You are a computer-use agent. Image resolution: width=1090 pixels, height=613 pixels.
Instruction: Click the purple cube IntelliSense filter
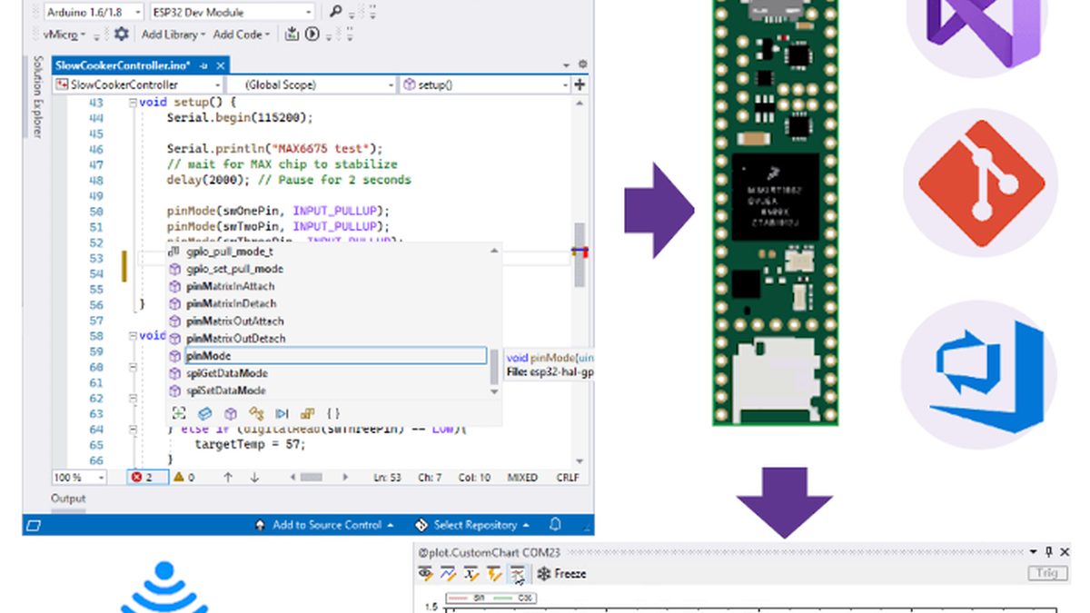click(231, 413)
